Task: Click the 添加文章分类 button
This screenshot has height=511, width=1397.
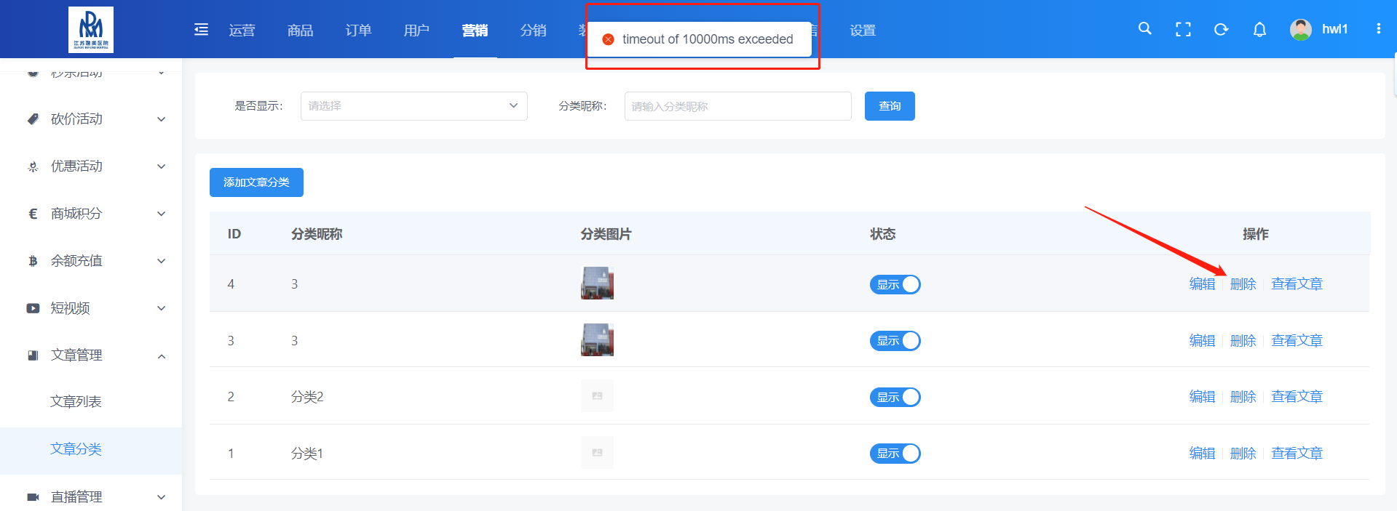Action: (256, 182)
